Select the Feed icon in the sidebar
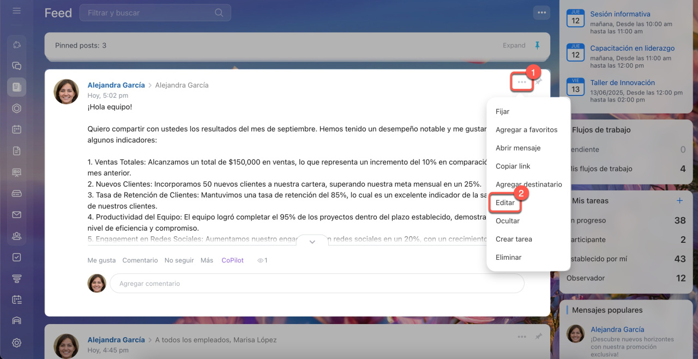Image resolution: width=698 pixels, height=359 pixels. pos(16,87)
